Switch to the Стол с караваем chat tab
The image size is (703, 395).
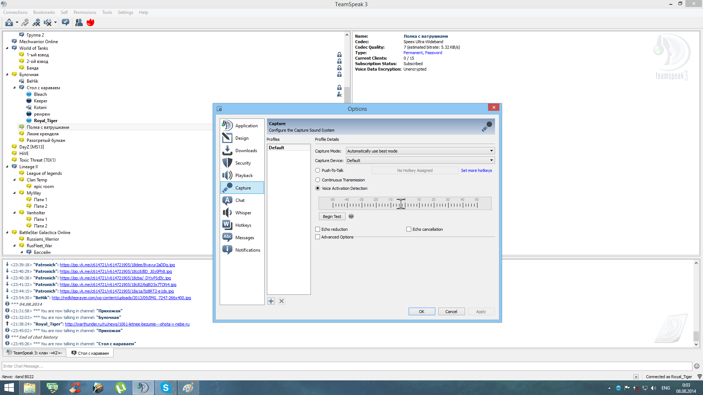[90, 353]
